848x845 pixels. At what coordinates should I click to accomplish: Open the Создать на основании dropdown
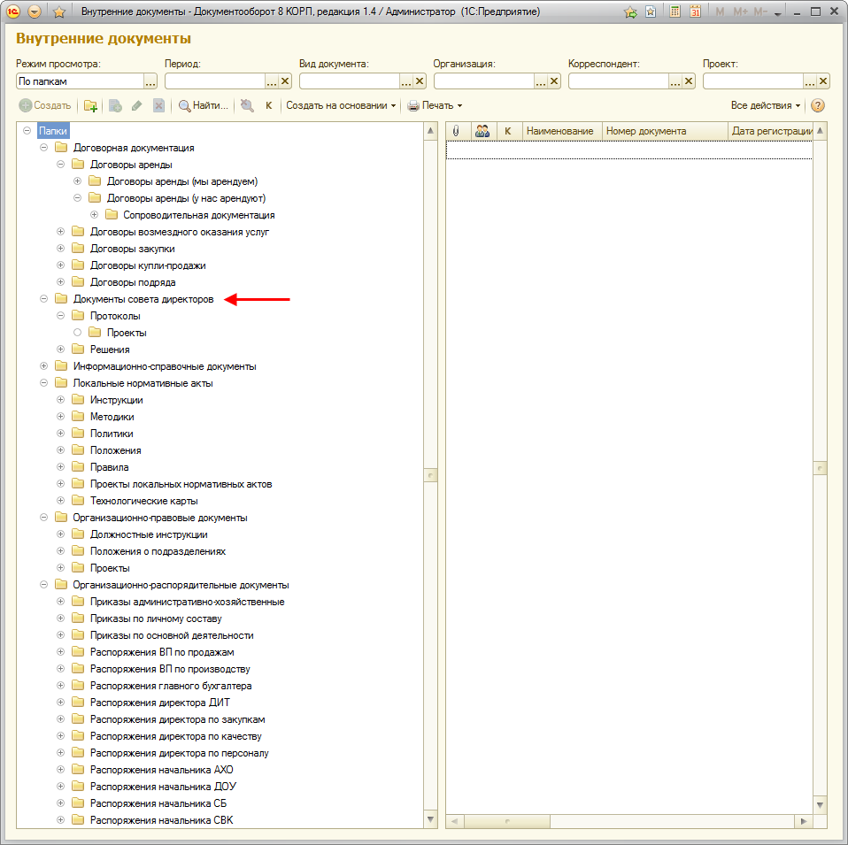[x=341, y=105]
